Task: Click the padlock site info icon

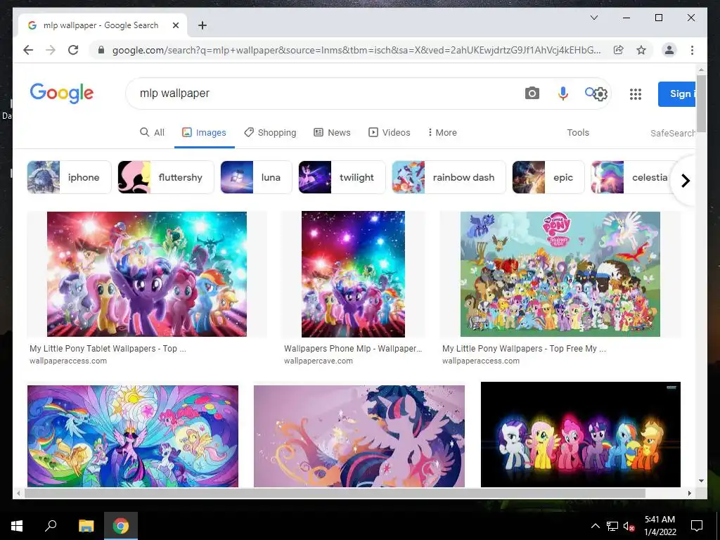Action: (101, 50)
